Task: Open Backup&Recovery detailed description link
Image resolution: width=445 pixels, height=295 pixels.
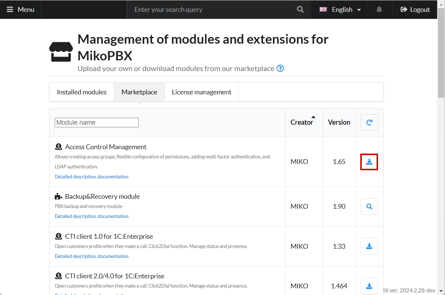Action: [x=91, y=217]
